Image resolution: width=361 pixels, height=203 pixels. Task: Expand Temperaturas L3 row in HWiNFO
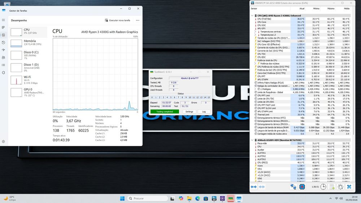tap(255, 35)
